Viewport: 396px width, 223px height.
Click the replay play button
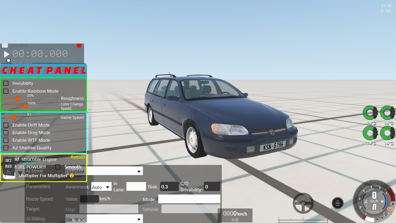click(x=6, y=54)
